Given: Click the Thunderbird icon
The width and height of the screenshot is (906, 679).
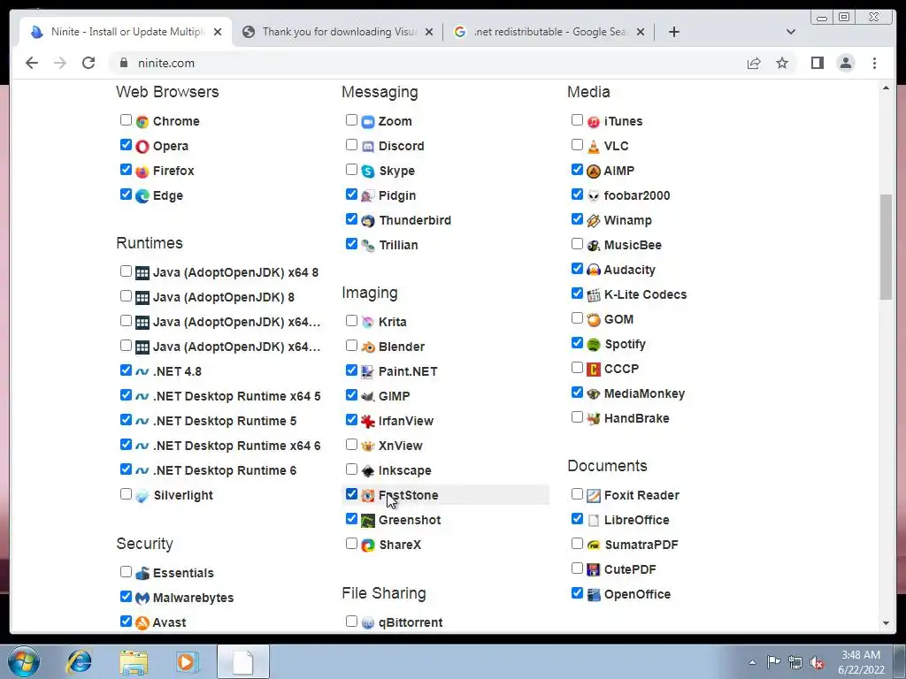Looking at the screenshot, I should point(368,221).
